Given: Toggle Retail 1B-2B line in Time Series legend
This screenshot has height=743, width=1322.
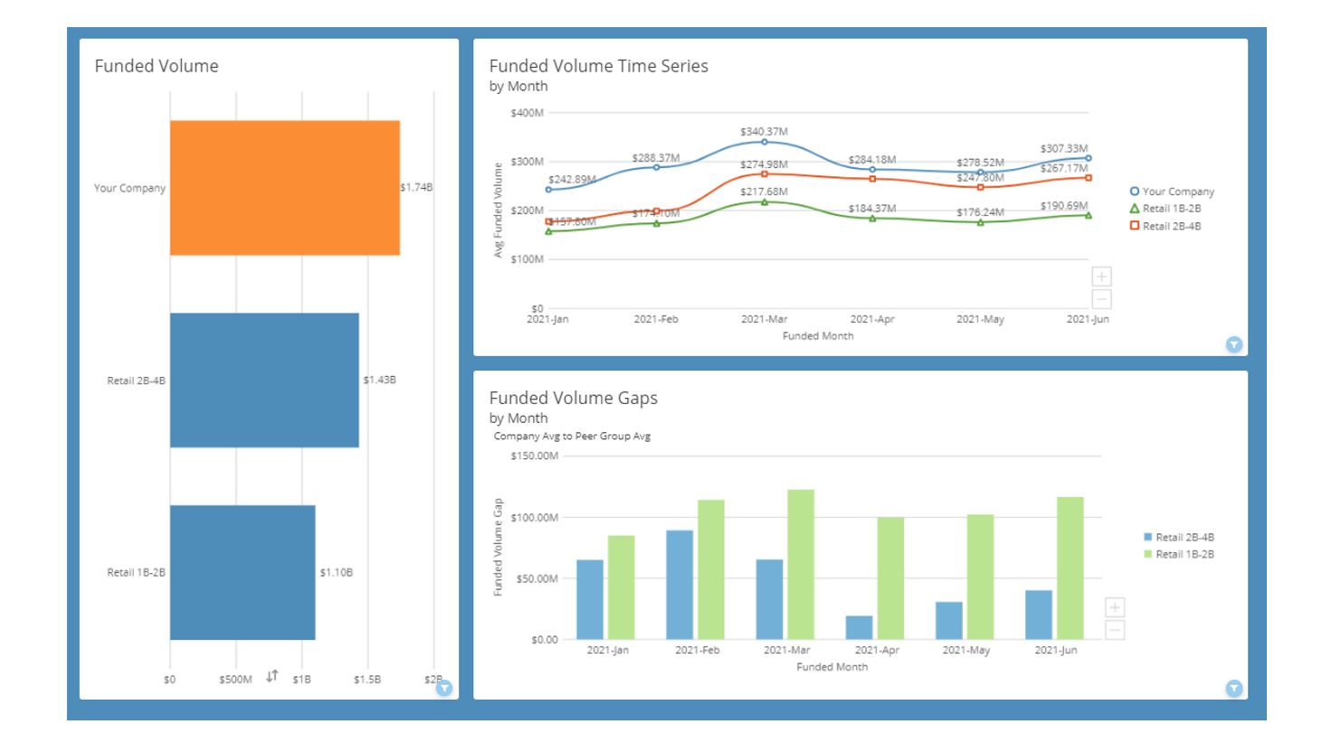Looking at the screenshot, I should (1165, 209).
